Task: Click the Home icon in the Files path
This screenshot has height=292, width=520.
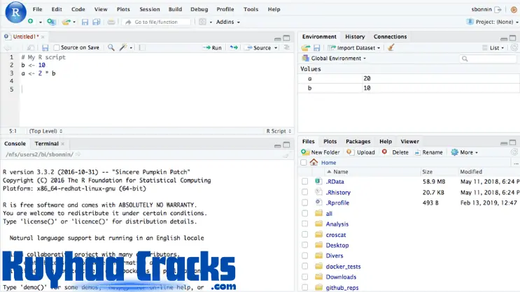Action: click(314, 162)
